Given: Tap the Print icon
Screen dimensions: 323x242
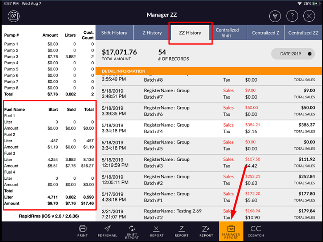Looking at the screenshot, I should (x=83, y=231).
